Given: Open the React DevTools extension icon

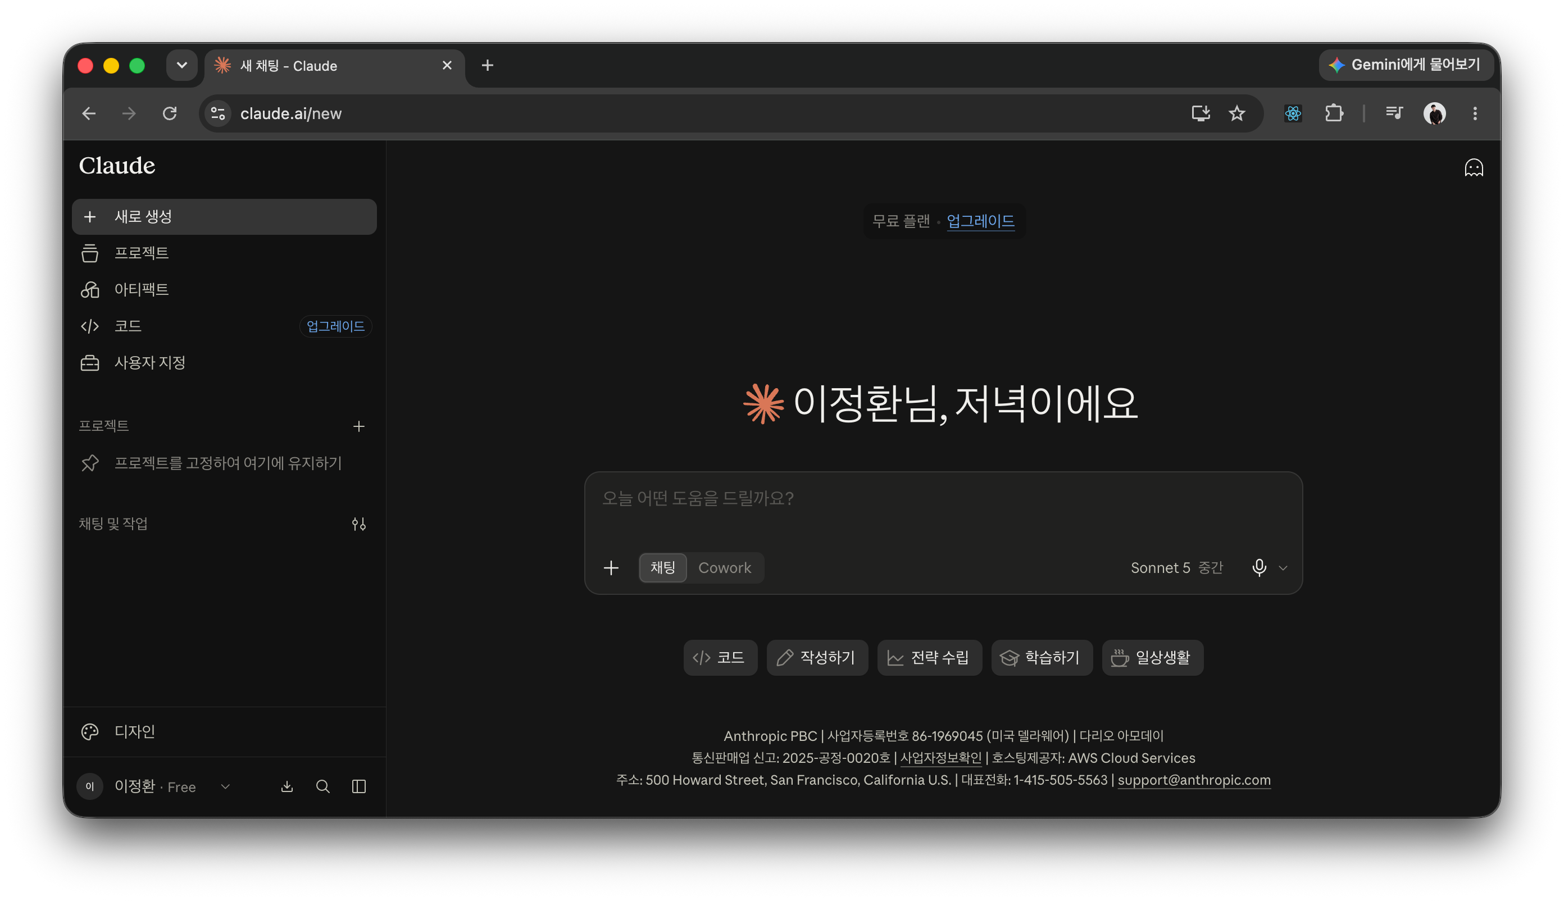Looking at the screenshot, I should (1292, 113).
